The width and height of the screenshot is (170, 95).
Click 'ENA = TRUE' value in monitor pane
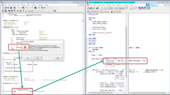point(134,47)
